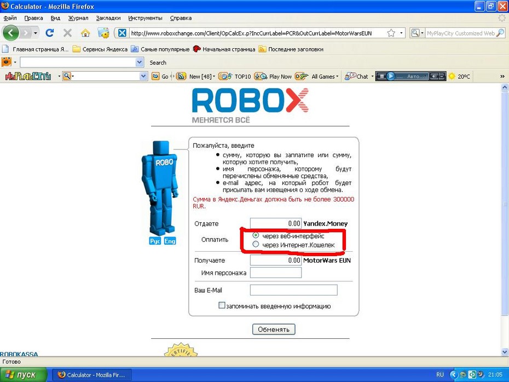This screenshot has height=382, width=509.
Task: Open the Сервисы Яндекса bookmarks folder
Action: click(100, 49)
